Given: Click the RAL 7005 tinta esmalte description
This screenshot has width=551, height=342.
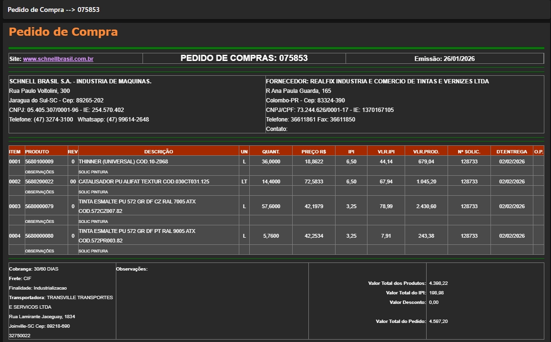Looking at the screenshot, I should point(137,202).
